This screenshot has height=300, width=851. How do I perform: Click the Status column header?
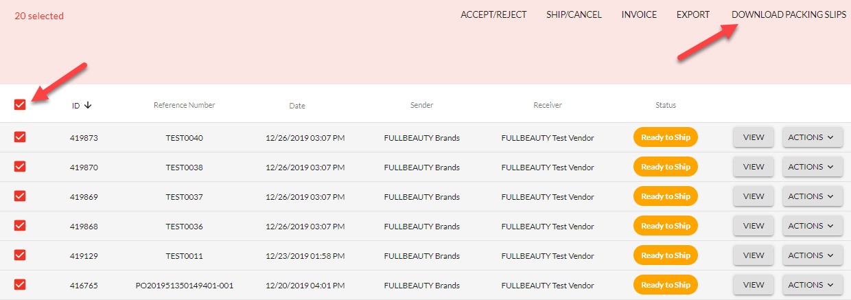click(x=665, y=106)
